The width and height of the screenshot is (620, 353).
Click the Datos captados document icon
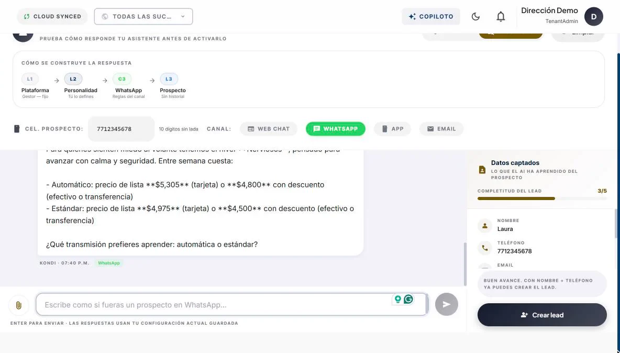click(x=482, y=170)
